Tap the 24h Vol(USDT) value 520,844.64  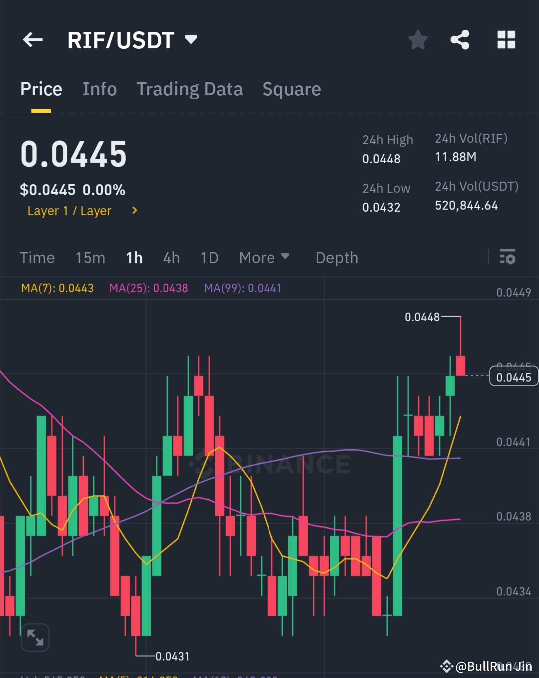coord(466,205)
